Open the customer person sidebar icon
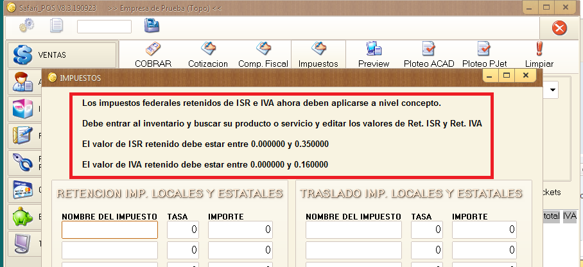 point(23,82)
